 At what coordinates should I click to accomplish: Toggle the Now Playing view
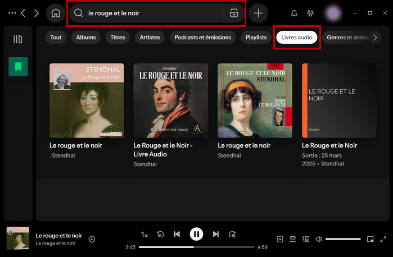tap(280, 239)
